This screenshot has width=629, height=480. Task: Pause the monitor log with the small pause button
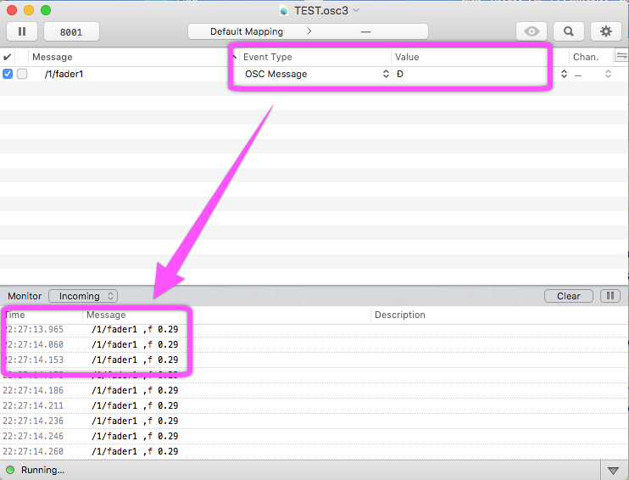pyautogui.click(x=610, y=296)
